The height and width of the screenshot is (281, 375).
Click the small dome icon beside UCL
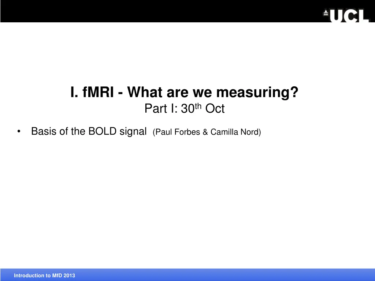[326, 13]
